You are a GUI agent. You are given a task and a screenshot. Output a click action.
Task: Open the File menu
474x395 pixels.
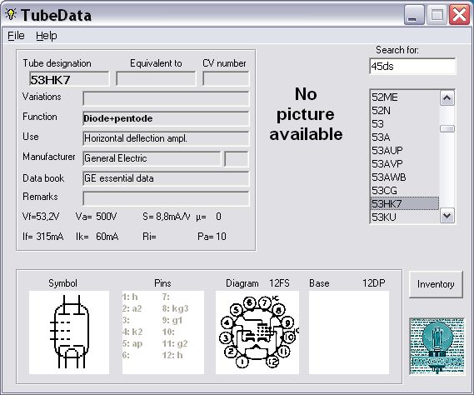[x=16, y=36]
